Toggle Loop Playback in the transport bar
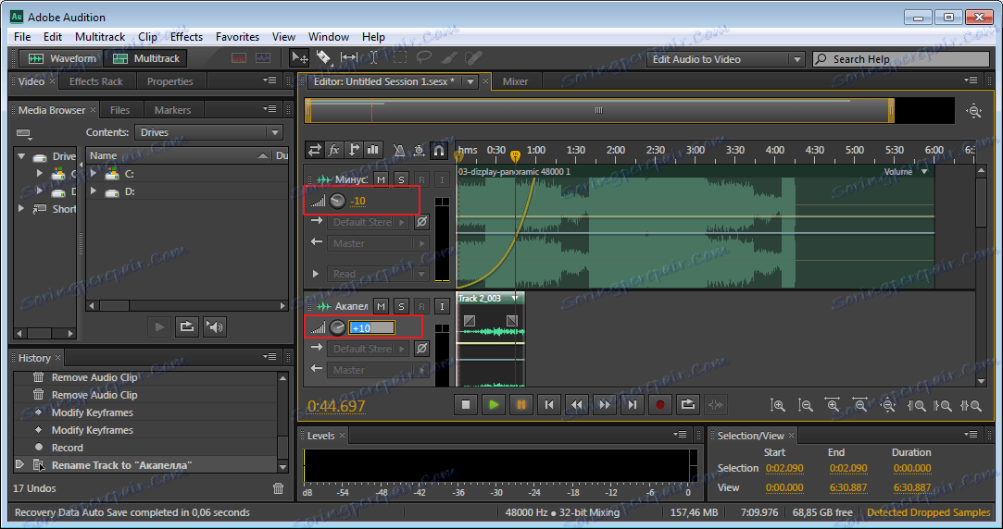This screenshot has width=1003, height=529. pos(688,404)
